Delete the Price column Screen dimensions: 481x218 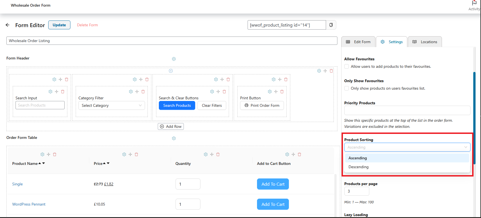tap(136, 154)
